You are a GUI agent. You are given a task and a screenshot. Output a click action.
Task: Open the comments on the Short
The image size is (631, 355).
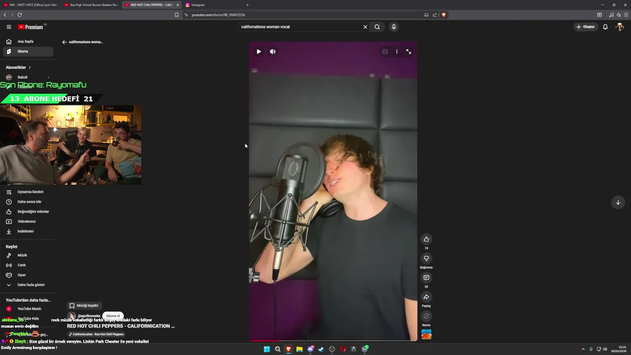click(x=426, y=278)
